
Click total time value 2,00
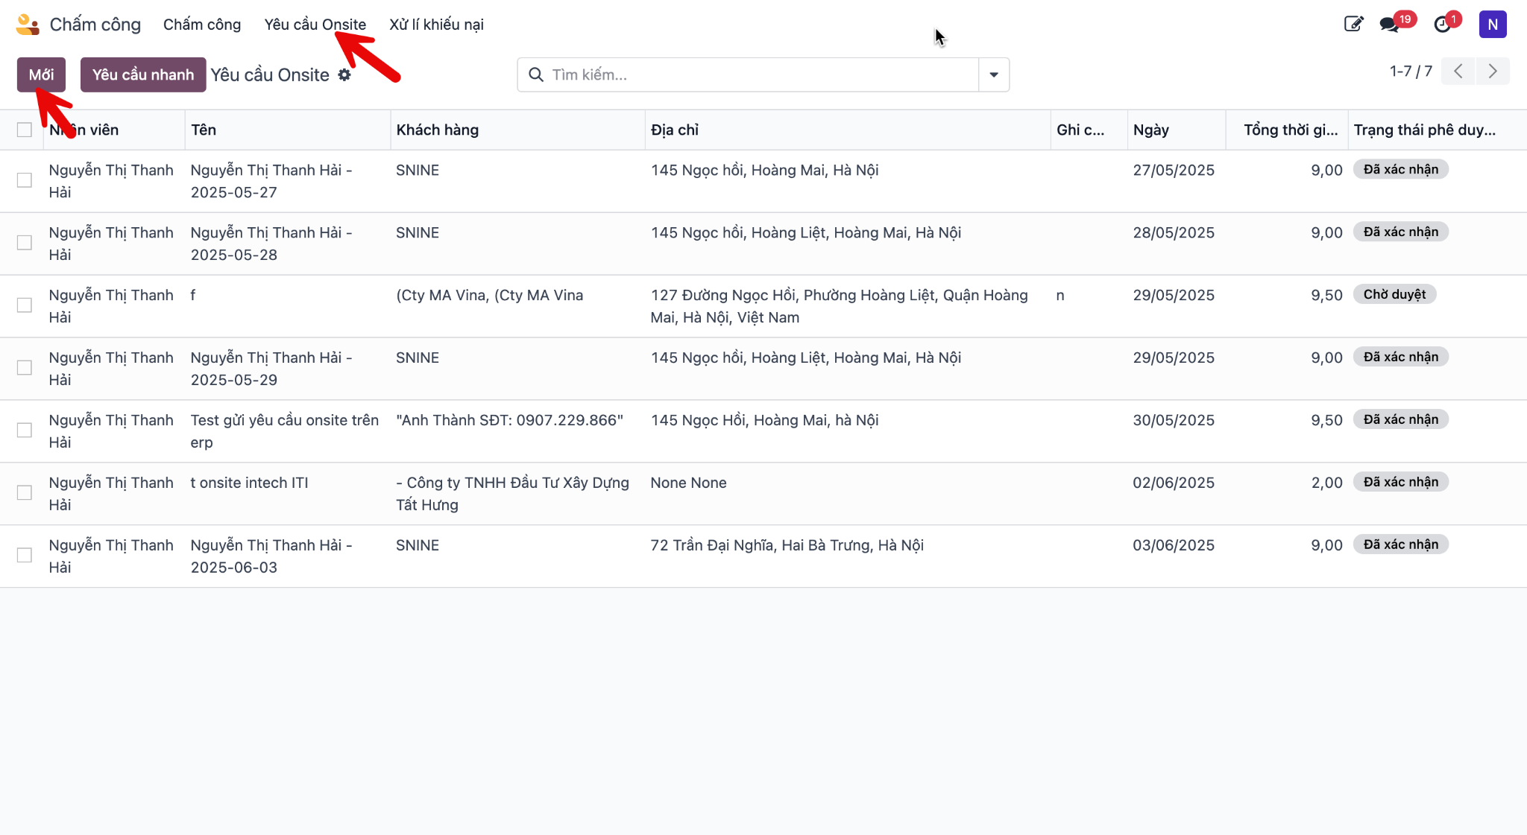click(1326, 483)
